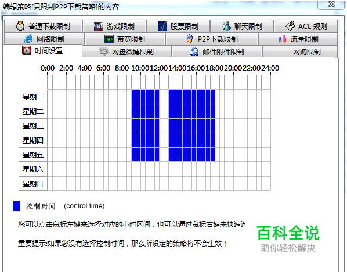Screen dimensions: 347x272
Task: Click the (control time) label
Action: pos(84,206)
